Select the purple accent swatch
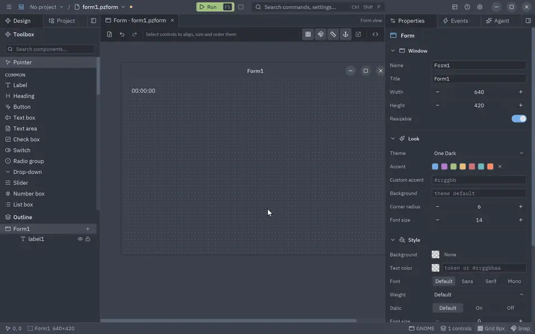The image size is (535, 334). (x=444, y=166)
